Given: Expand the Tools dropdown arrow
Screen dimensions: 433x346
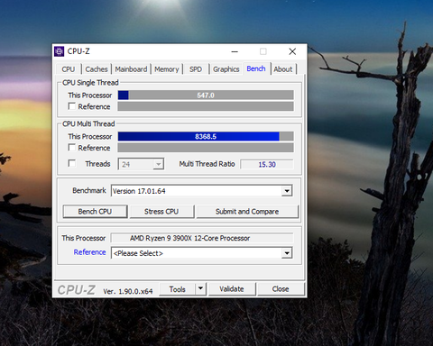Looking at the screenshot, I should point(200,289).
